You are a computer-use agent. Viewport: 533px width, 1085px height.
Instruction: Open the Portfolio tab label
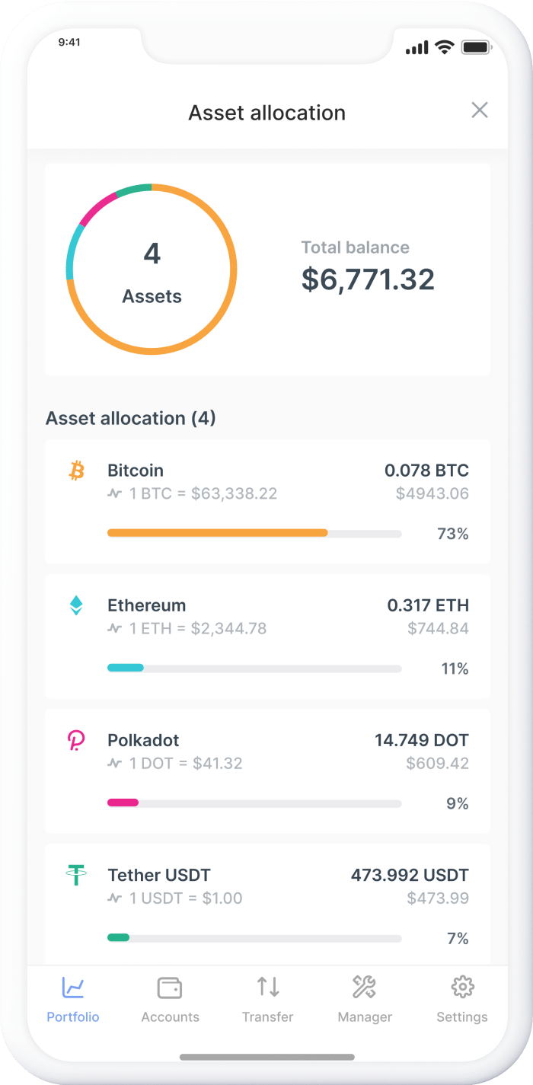[x=73, y=1017]
